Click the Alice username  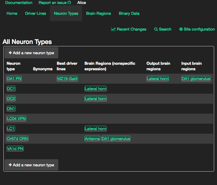tap(82, 3)
